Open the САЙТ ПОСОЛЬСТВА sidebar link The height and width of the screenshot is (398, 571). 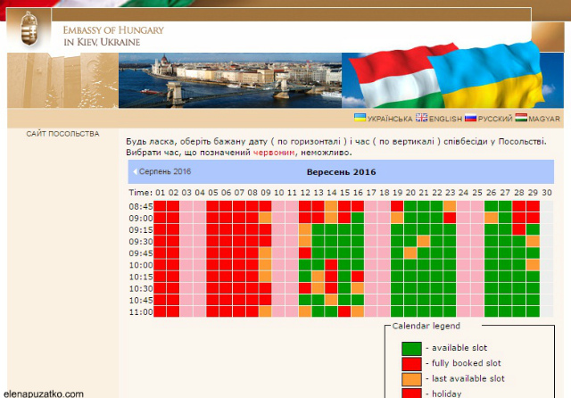click(62, 134)
